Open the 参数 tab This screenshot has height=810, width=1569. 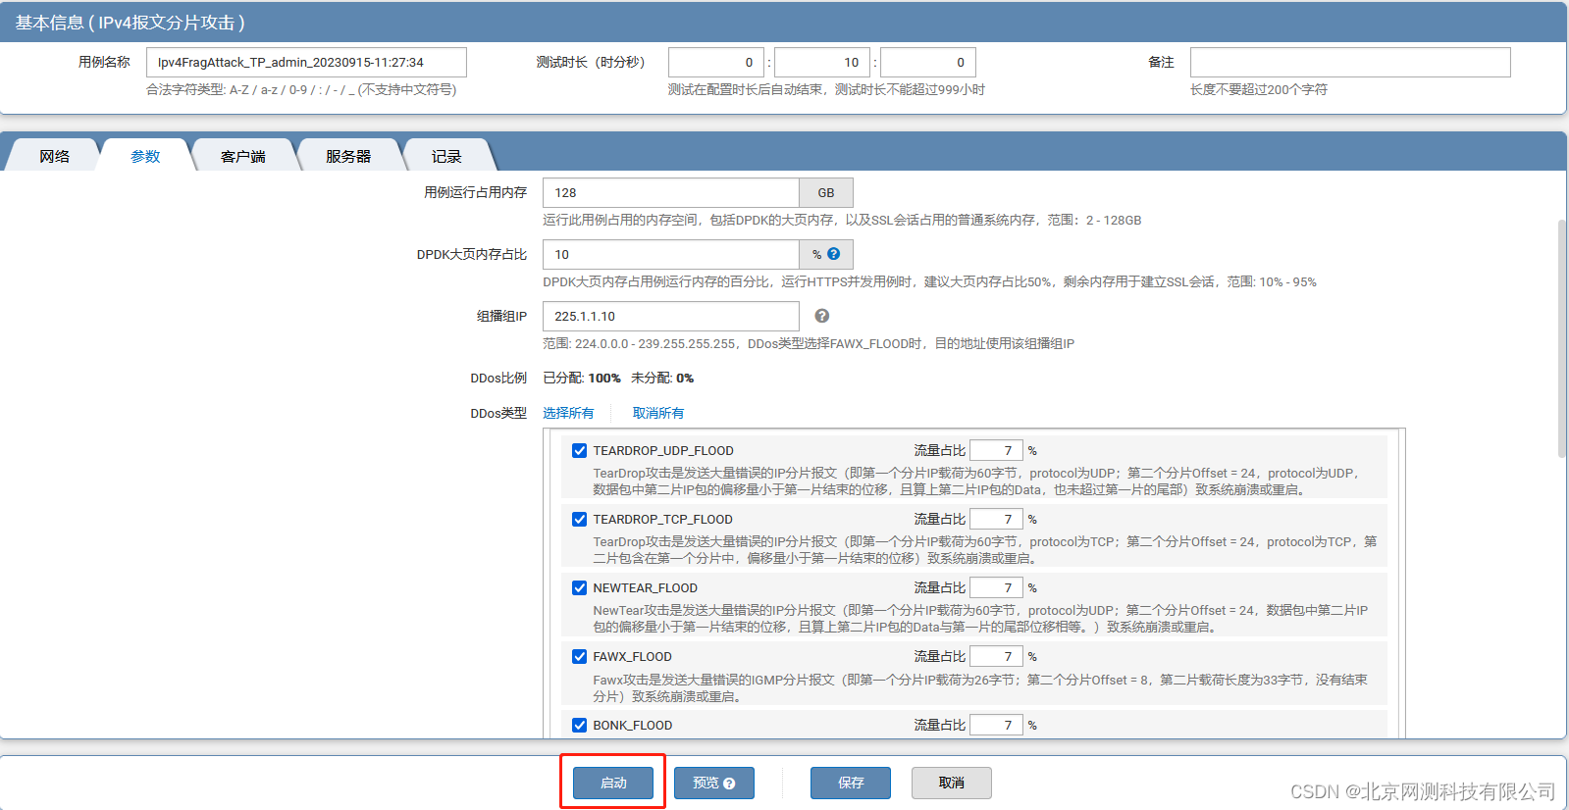145,156
